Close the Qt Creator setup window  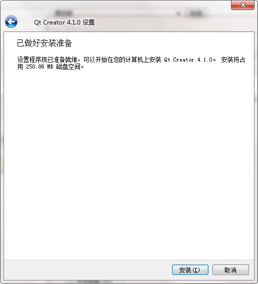pyautogui.click(x=243, y=5)
